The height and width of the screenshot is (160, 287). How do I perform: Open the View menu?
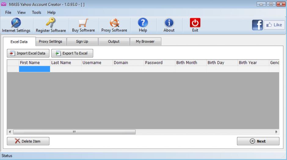click(x=21, y=12)
